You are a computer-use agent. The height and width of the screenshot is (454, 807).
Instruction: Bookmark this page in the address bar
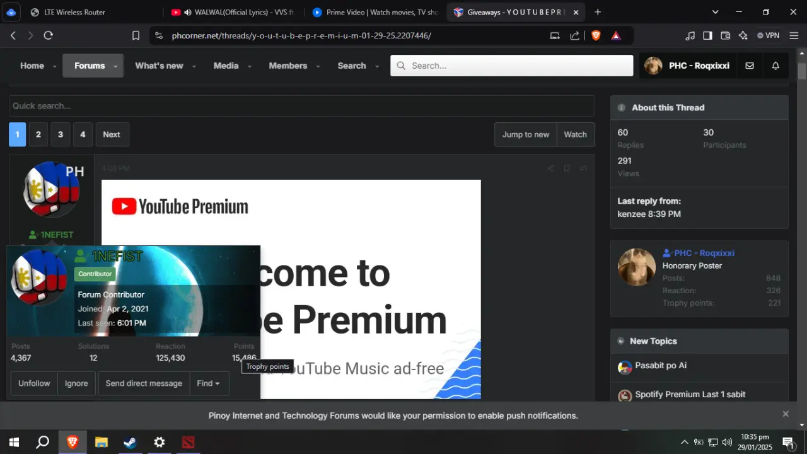[136, 36]
